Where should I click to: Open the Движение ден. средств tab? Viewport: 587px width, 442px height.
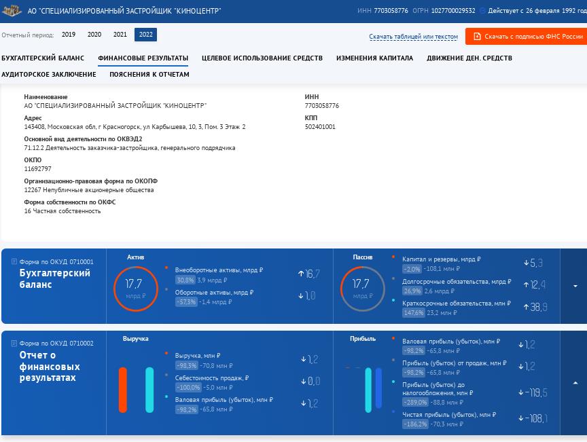[469, 58]
